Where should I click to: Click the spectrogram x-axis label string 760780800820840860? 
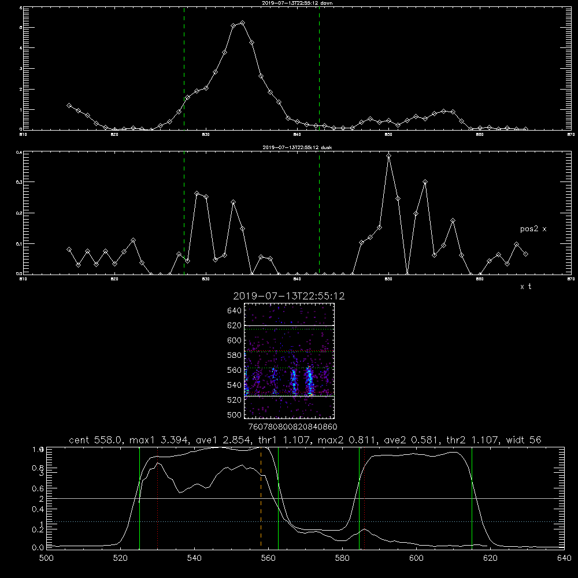(x=292, y=427)
